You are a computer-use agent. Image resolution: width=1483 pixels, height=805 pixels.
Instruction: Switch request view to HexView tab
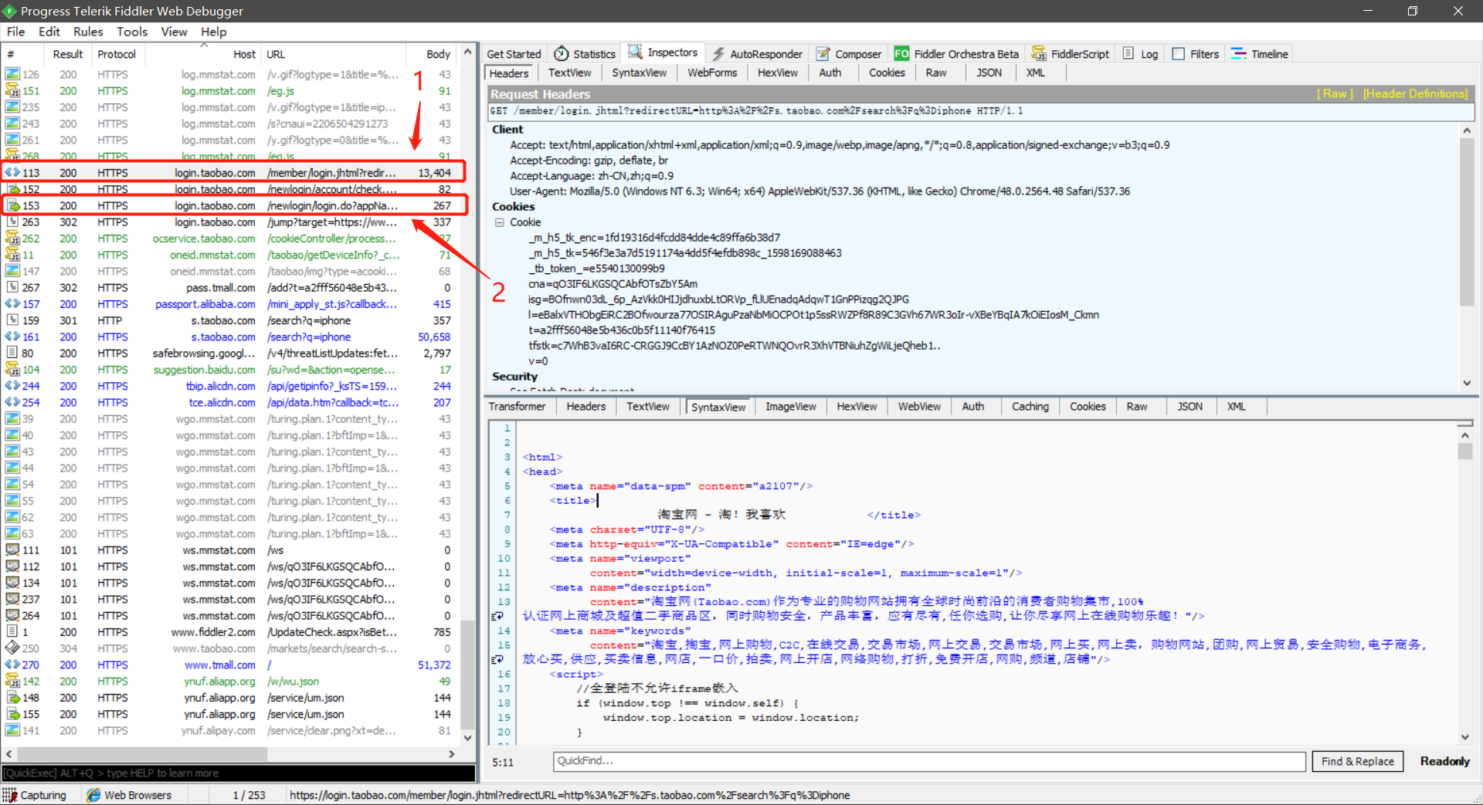tap(777, 73)
